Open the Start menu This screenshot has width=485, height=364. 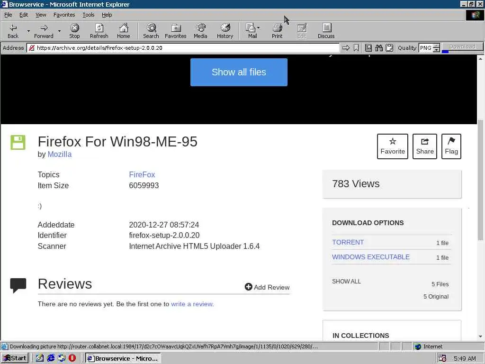[15, 358]
